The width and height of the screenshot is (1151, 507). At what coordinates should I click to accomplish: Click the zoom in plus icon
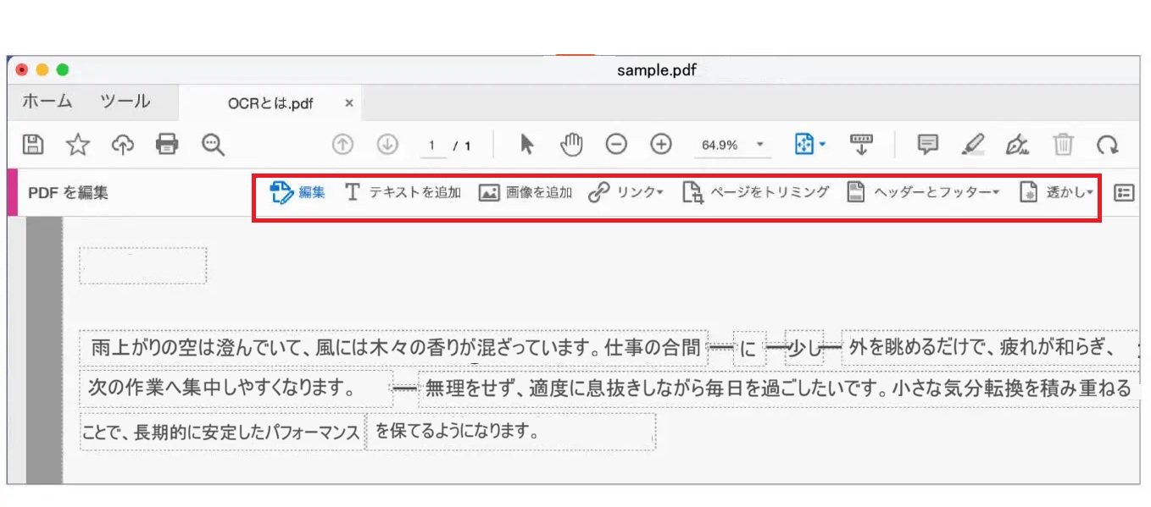click(661, 145)
